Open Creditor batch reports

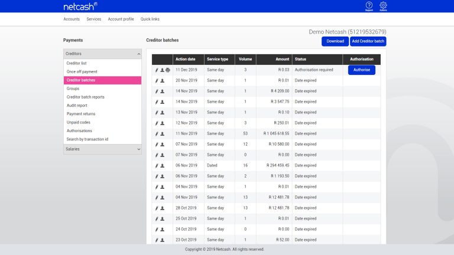pos(85,97)
